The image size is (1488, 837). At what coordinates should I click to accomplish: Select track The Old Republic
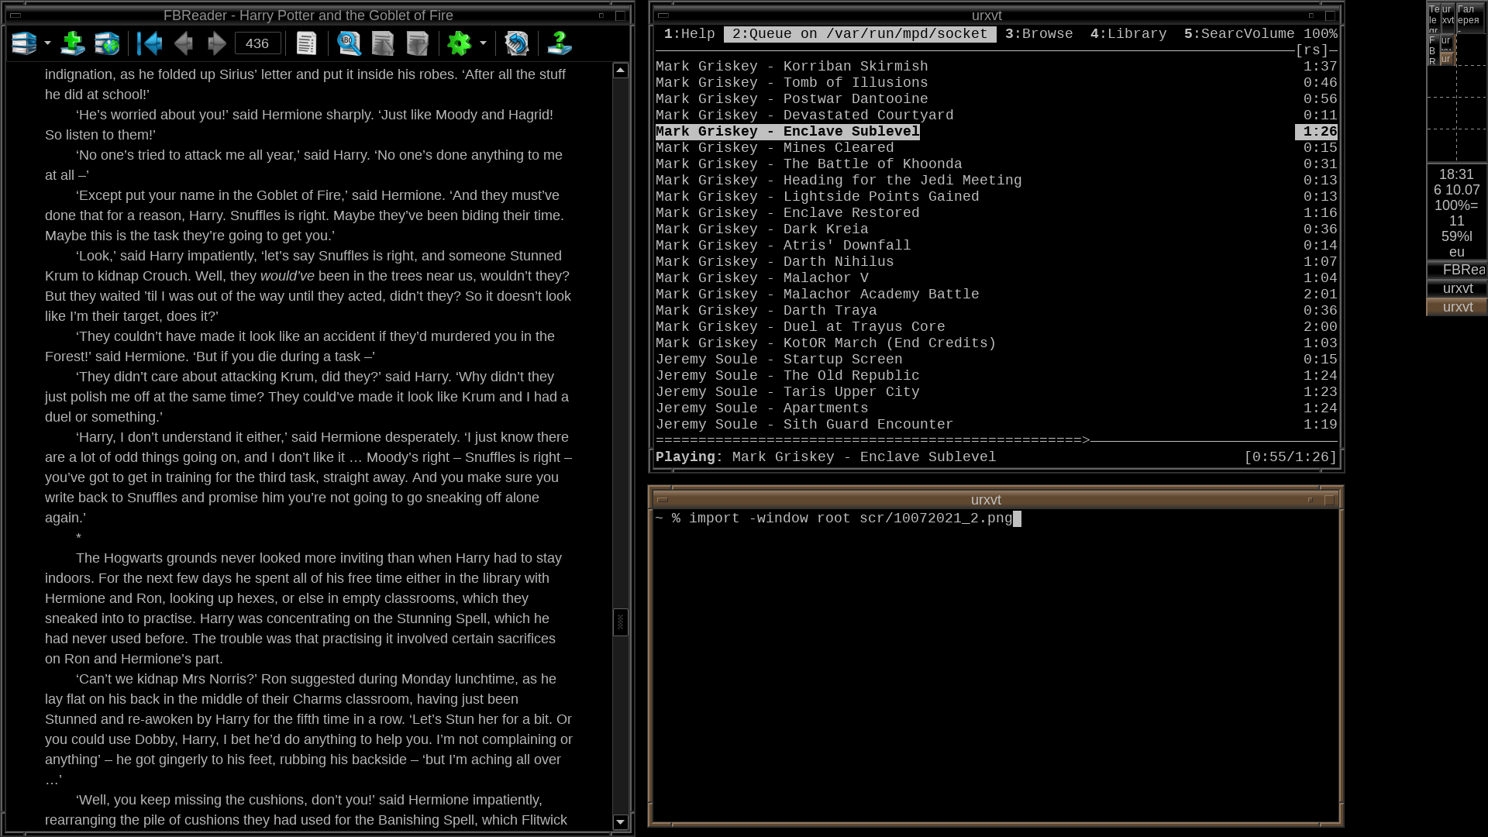point(997,376)
